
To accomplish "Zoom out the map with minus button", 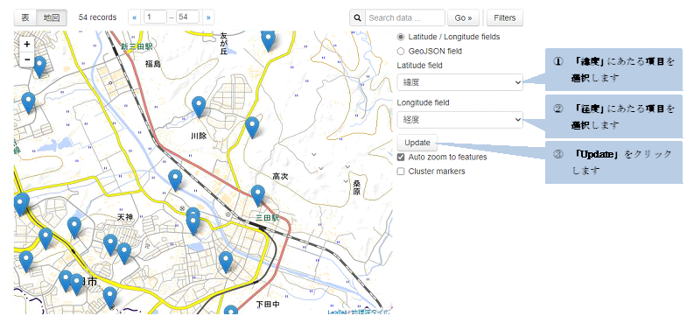I will click(x=27, y=59).
